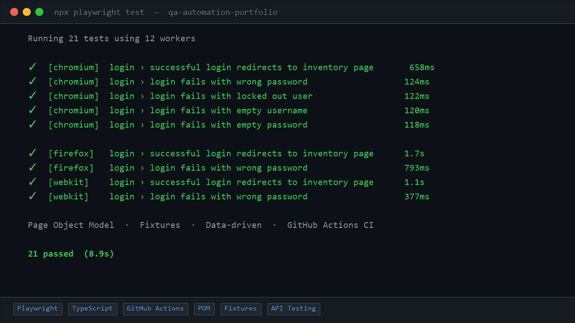Click chromium 'login fails with wrong password'
Viewport: 575px width, 323px height.
[229, 82]
